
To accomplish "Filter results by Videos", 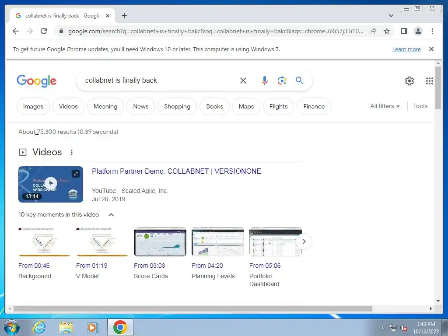I will [68, 106].
